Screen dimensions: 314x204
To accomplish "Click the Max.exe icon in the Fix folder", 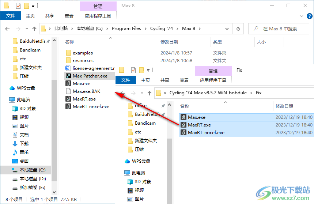I will tap(184, 117).
